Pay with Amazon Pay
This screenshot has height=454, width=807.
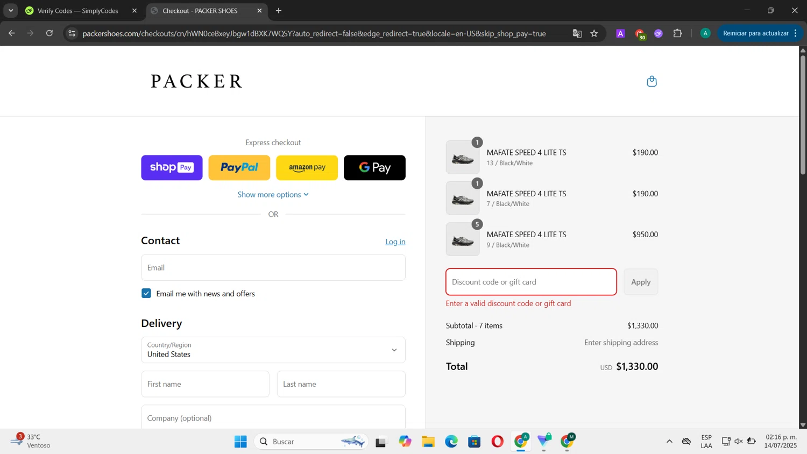[x=307, y=168]
